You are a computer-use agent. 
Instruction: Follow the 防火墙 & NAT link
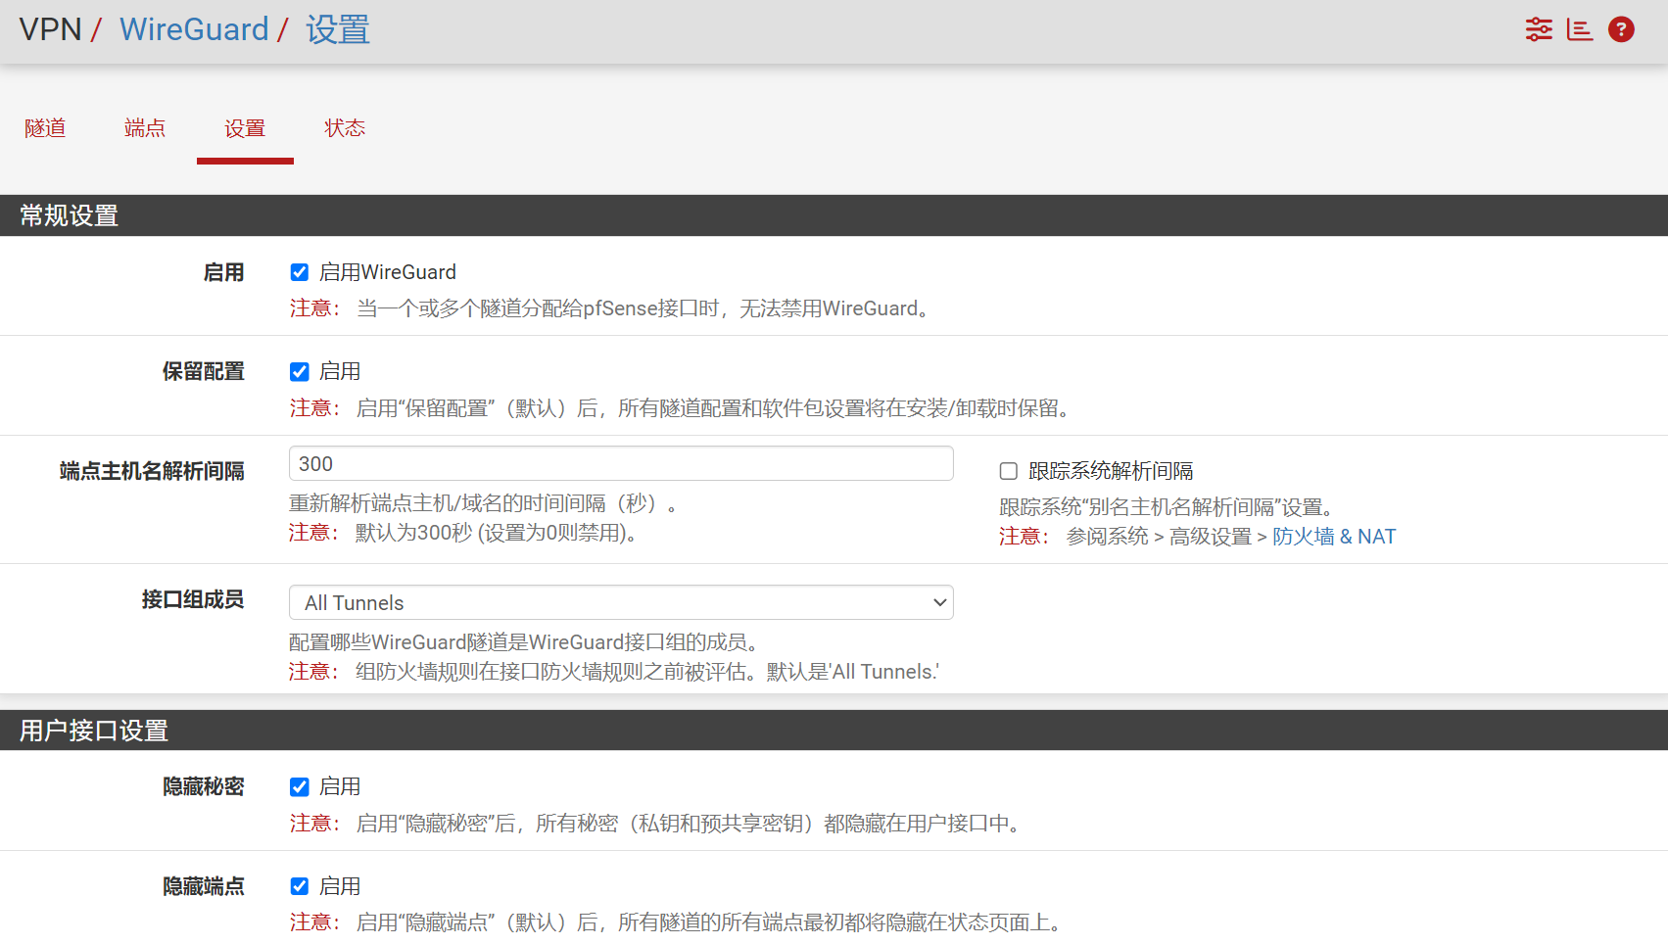tap(1334, 537)
